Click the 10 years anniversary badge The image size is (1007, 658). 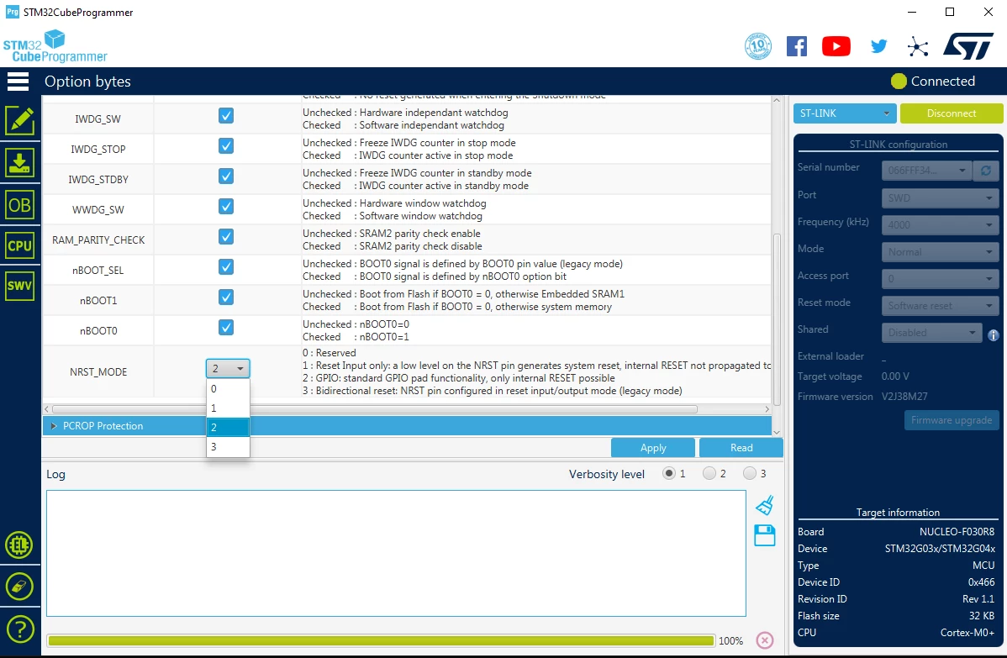pyautogui.click(x=758, y=46)
